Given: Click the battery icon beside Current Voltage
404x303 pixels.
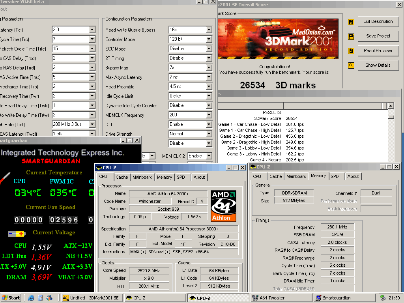Looking at the screenshot, I should pos(17,234).
